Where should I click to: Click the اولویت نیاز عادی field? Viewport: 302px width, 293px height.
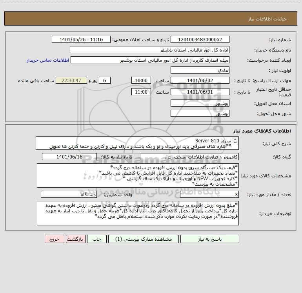(x=200, y=70)
